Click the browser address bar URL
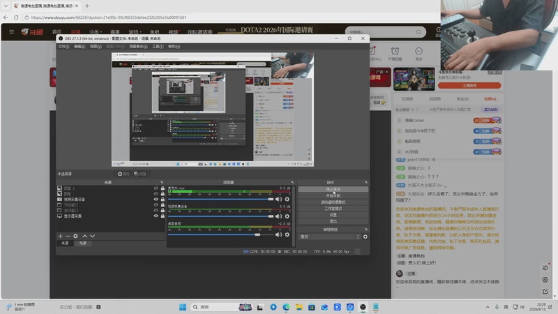Image resolution: width=558 pixels, height=314 pixels. point(109,17)
